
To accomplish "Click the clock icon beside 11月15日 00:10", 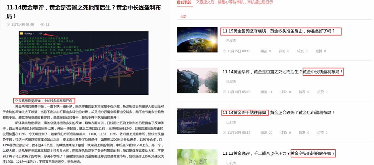I will [225, 51].
